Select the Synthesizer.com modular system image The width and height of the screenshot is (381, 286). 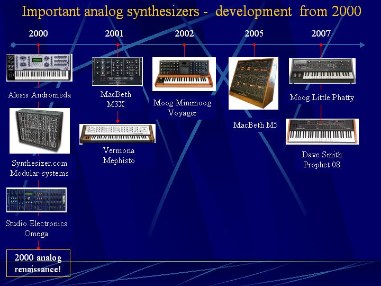pos(40,131)
